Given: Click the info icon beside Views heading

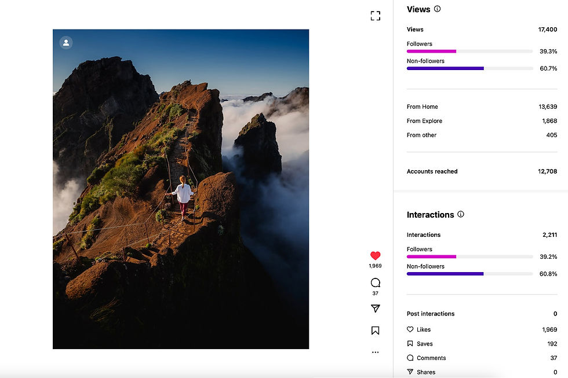Looking at the screenshot, I should (x=437, y=9).
